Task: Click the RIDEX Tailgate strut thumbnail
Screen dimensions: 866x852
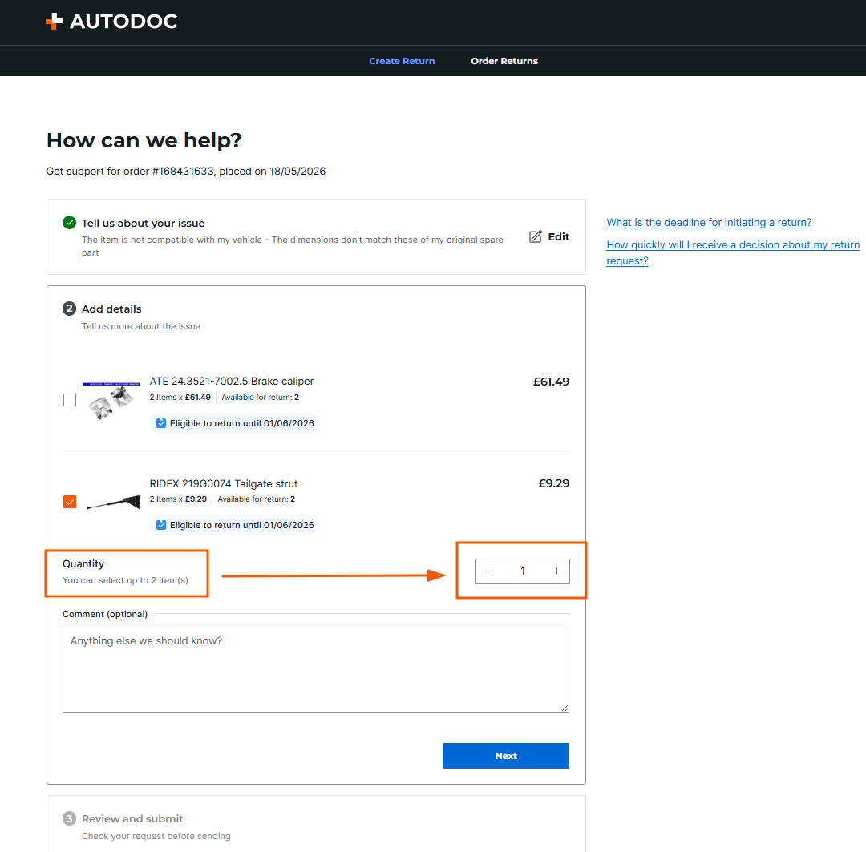Action: [x=113, y=502]
